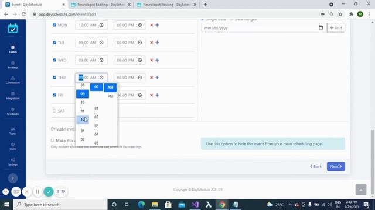
Task: Proceed with the Next button
Action: coord(336,166)
